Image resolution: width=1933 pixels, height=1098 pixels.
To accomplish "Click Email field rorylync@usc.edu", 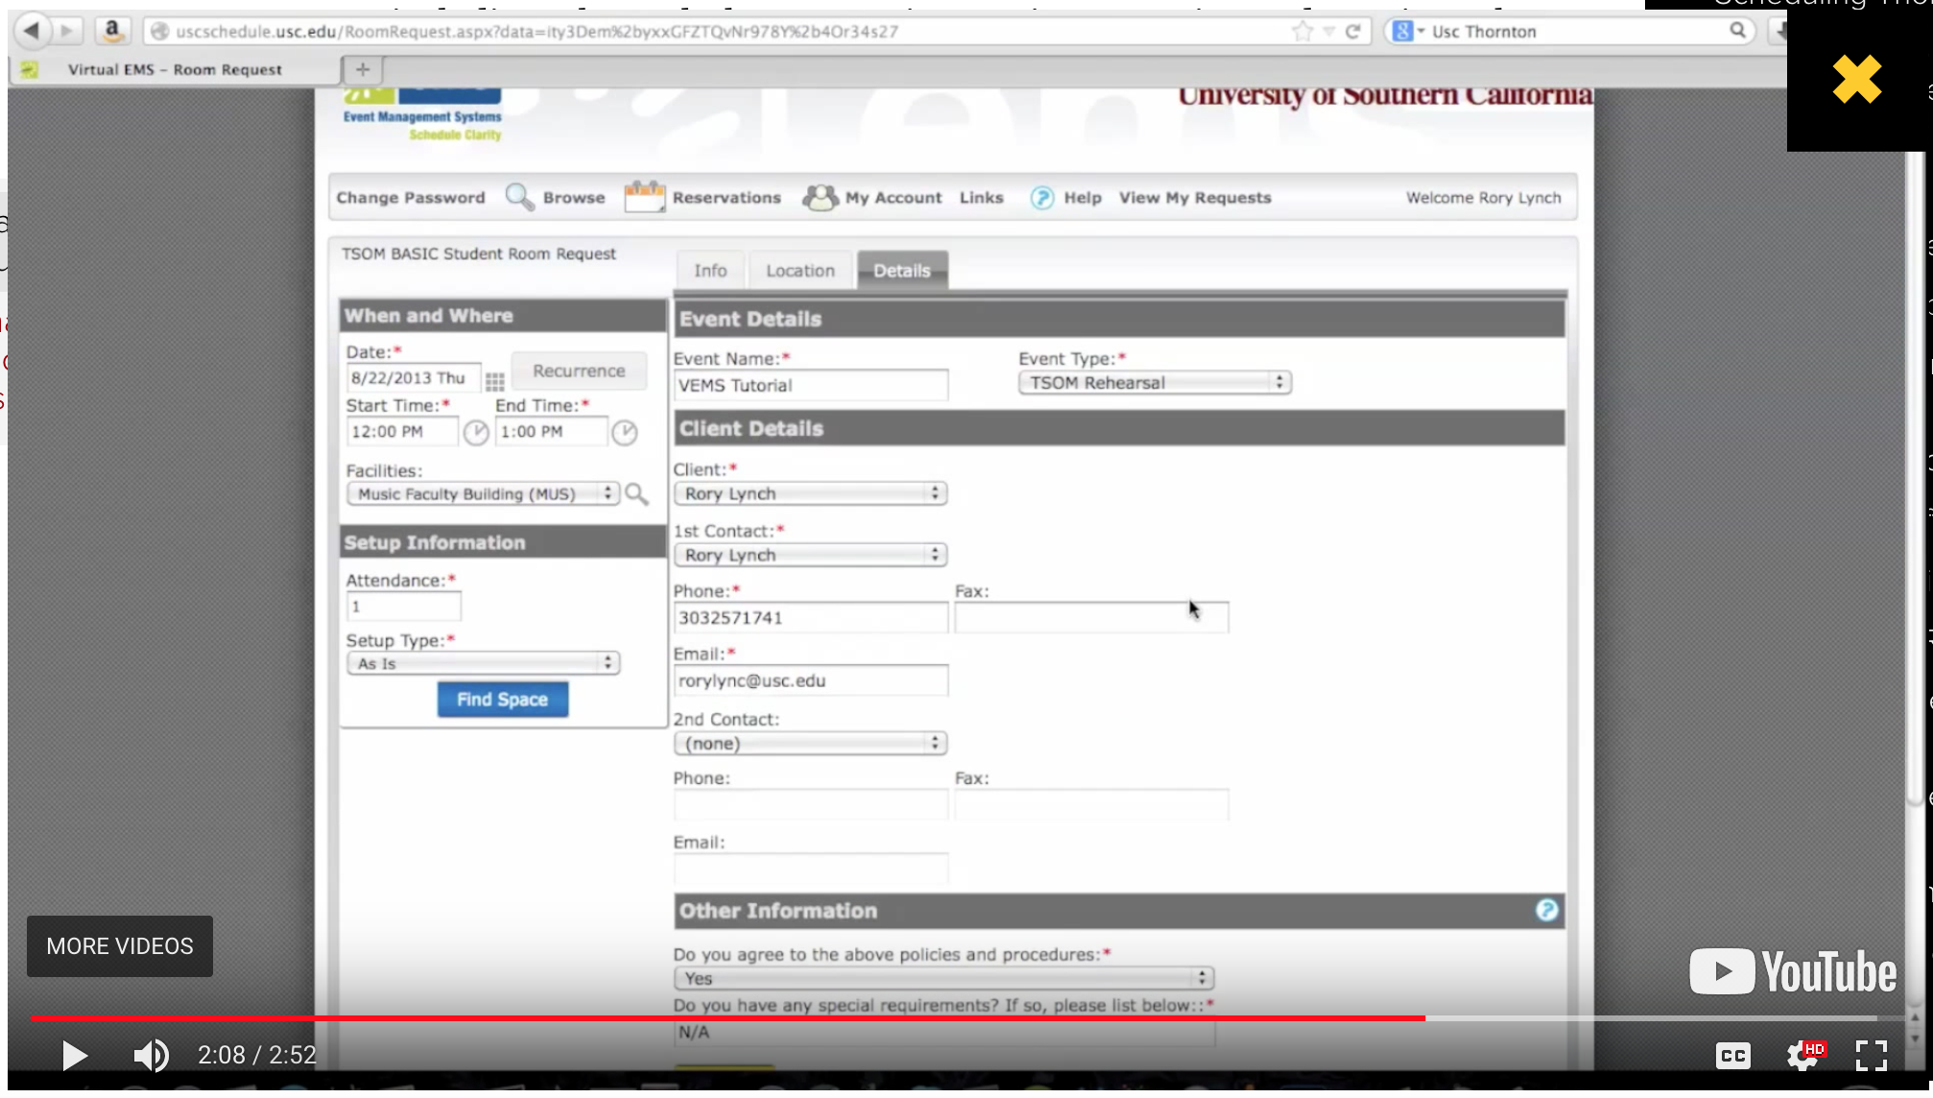I will (810, 680).
